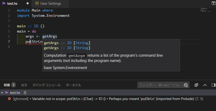Click the unsaved dot on test.hs tab
Image resolution: width=216 pixels, height=111 pixels.
tap(28, 3)
